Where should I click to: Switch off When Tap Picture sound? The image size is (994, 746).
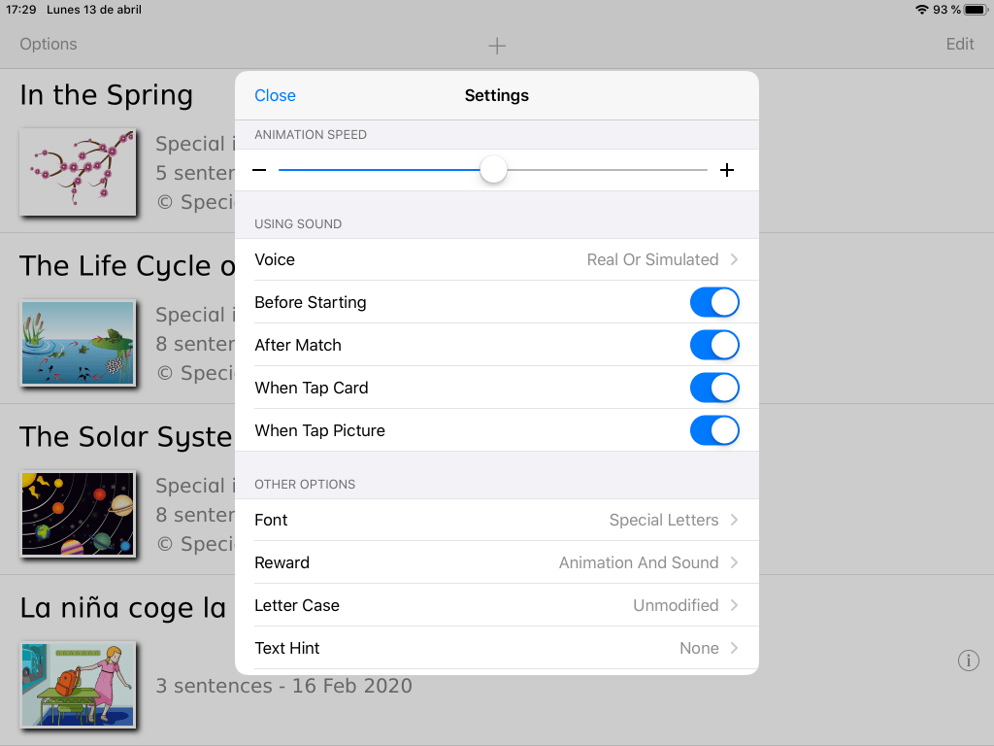coord(714,430)
